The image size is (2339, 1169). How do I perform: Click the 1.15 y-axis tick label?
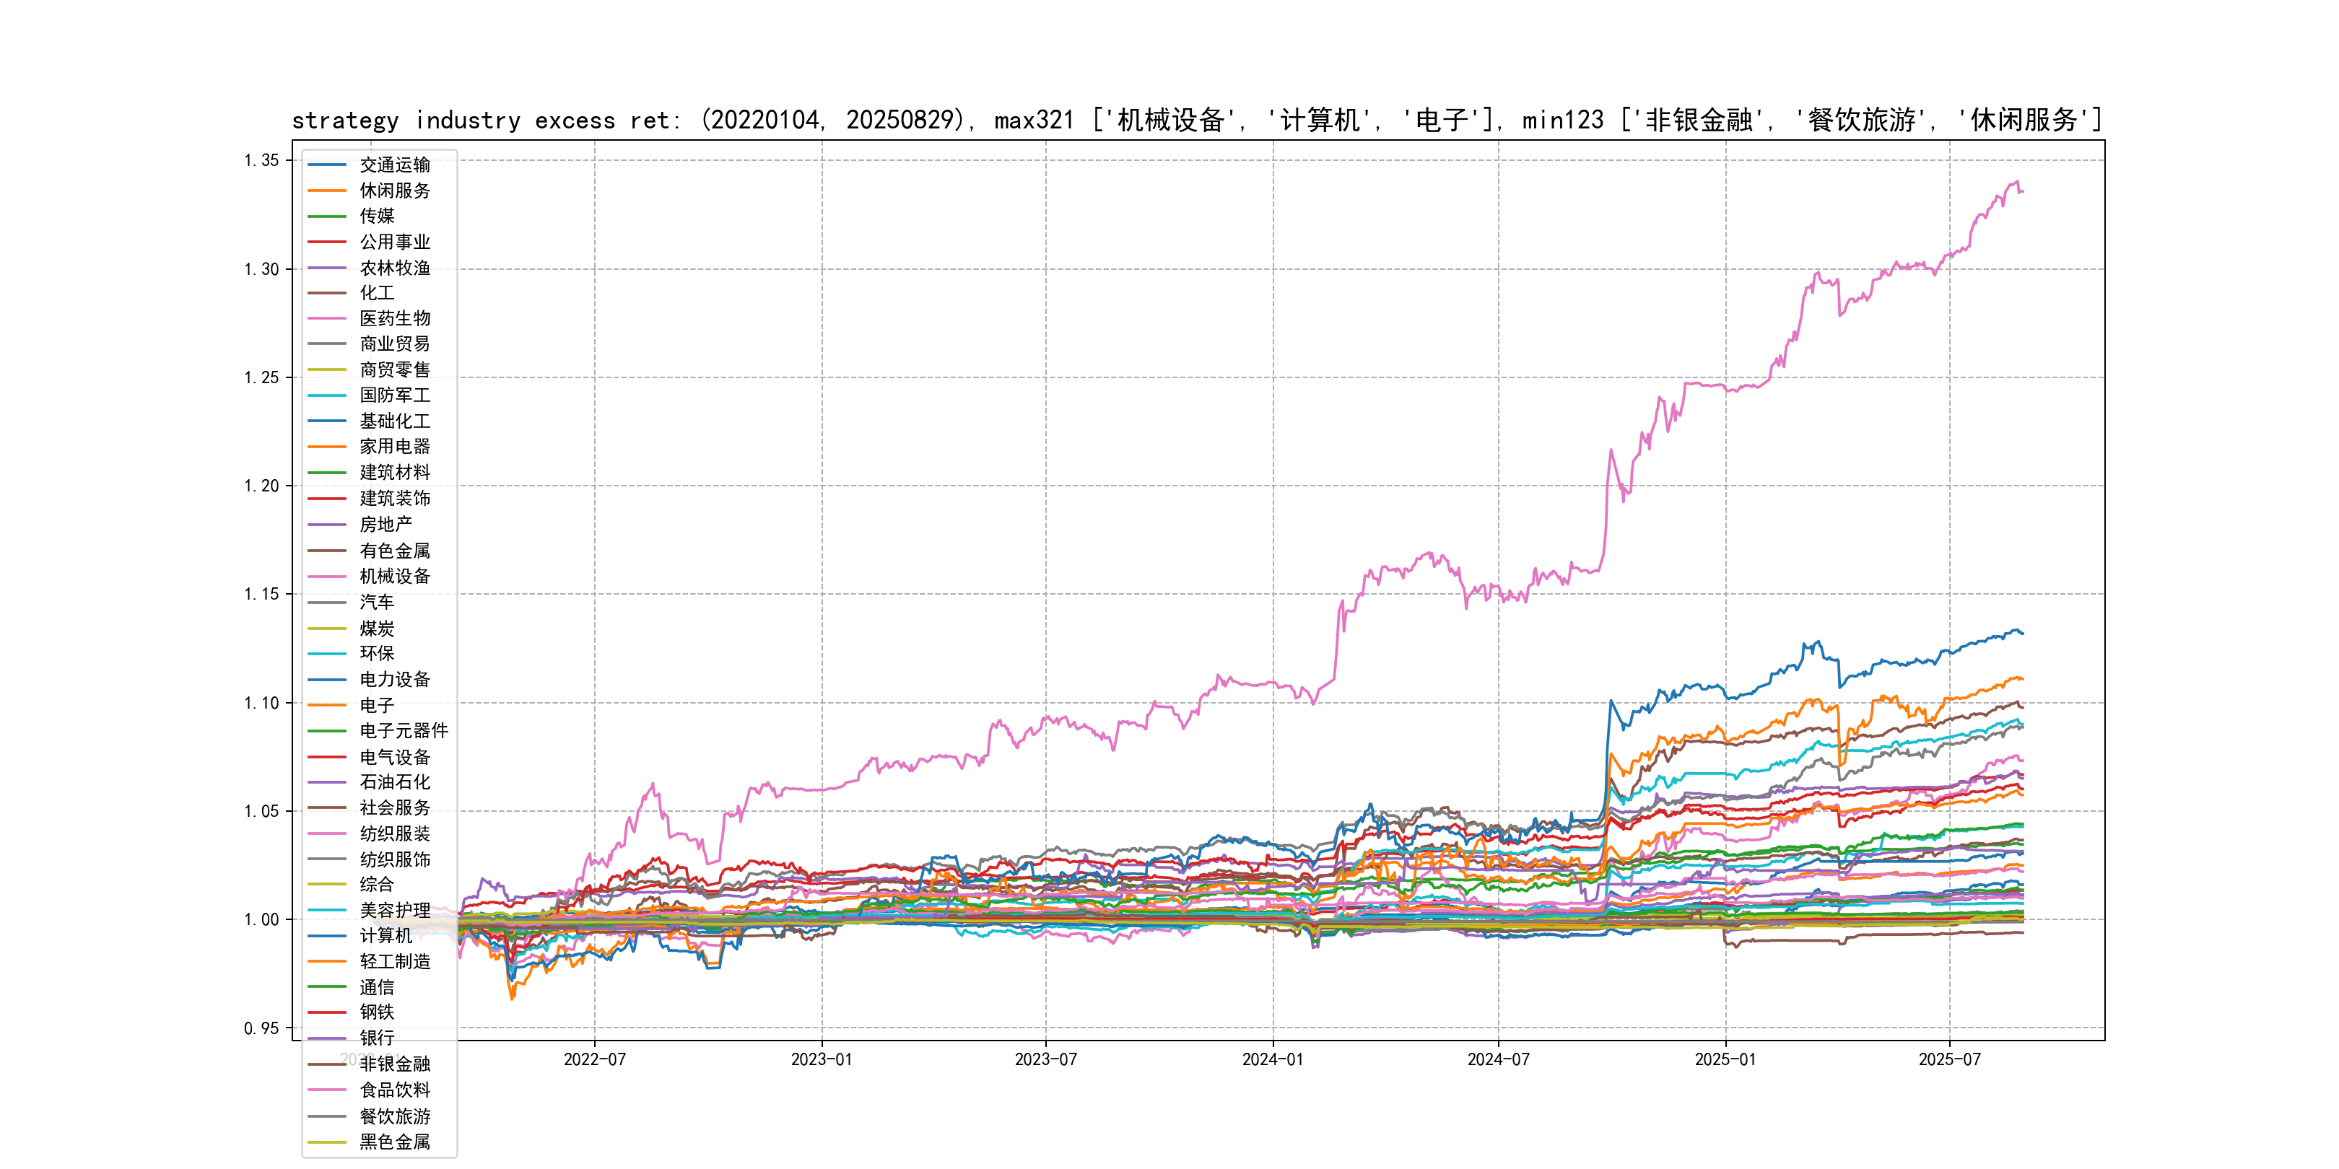[261, 595]
